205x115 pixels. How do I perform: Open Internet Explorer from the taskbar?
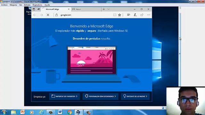click(41, 112)
